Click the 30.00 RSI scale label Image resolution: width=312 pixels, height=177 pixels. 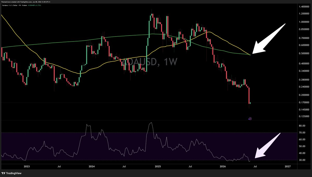point(302,160)
